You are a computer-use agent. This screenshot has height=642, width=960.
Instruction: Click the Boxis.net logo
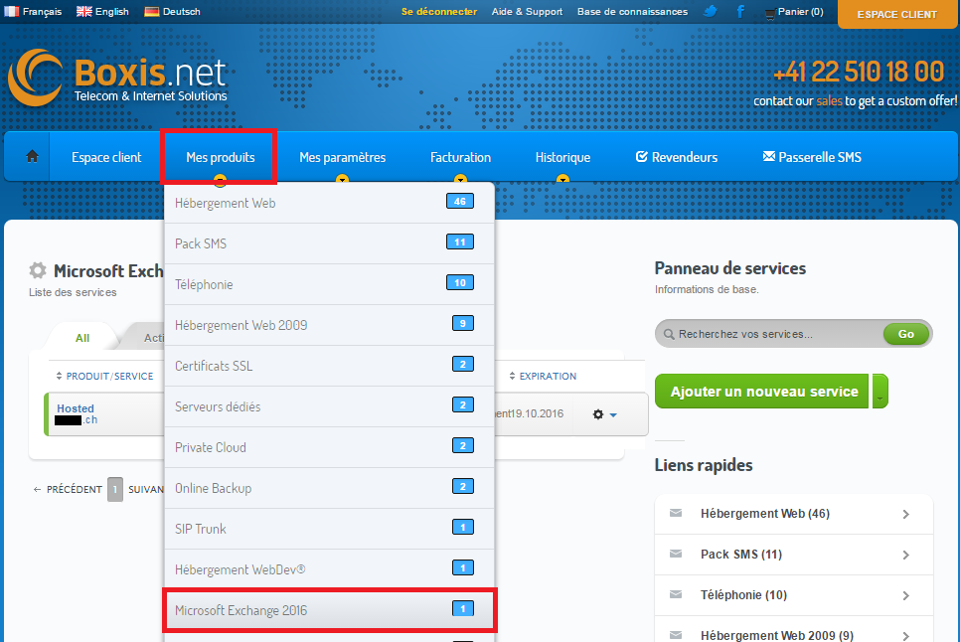(x=117, y=78)
